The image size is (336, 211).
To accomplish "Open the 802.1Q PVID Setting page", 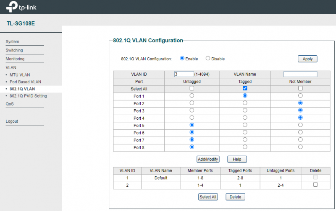I will [28, 96].
